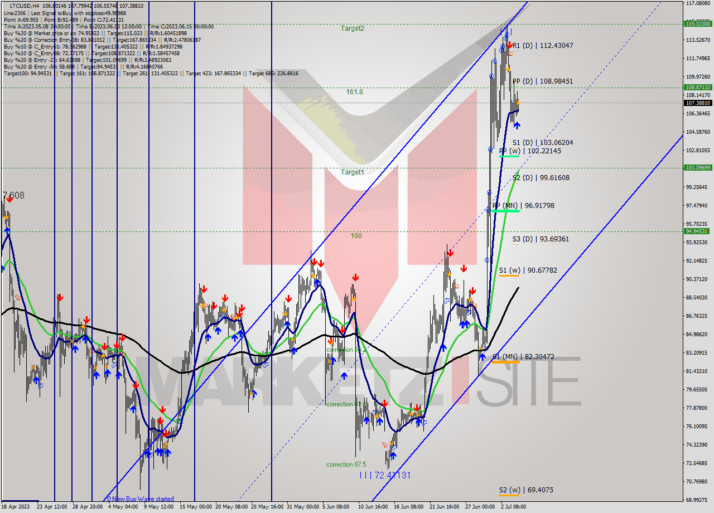Click the 77.87800 price axis value
The image size is (714, 513).
tap(698, 408)
